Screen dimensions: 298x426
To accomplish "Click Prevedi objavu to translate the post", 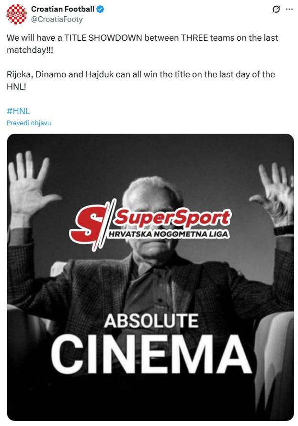I will coord(29,123).
